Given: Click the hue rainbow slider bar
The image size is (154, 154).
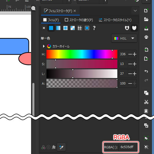Looking at the screenshot, I should pos(82,54).
